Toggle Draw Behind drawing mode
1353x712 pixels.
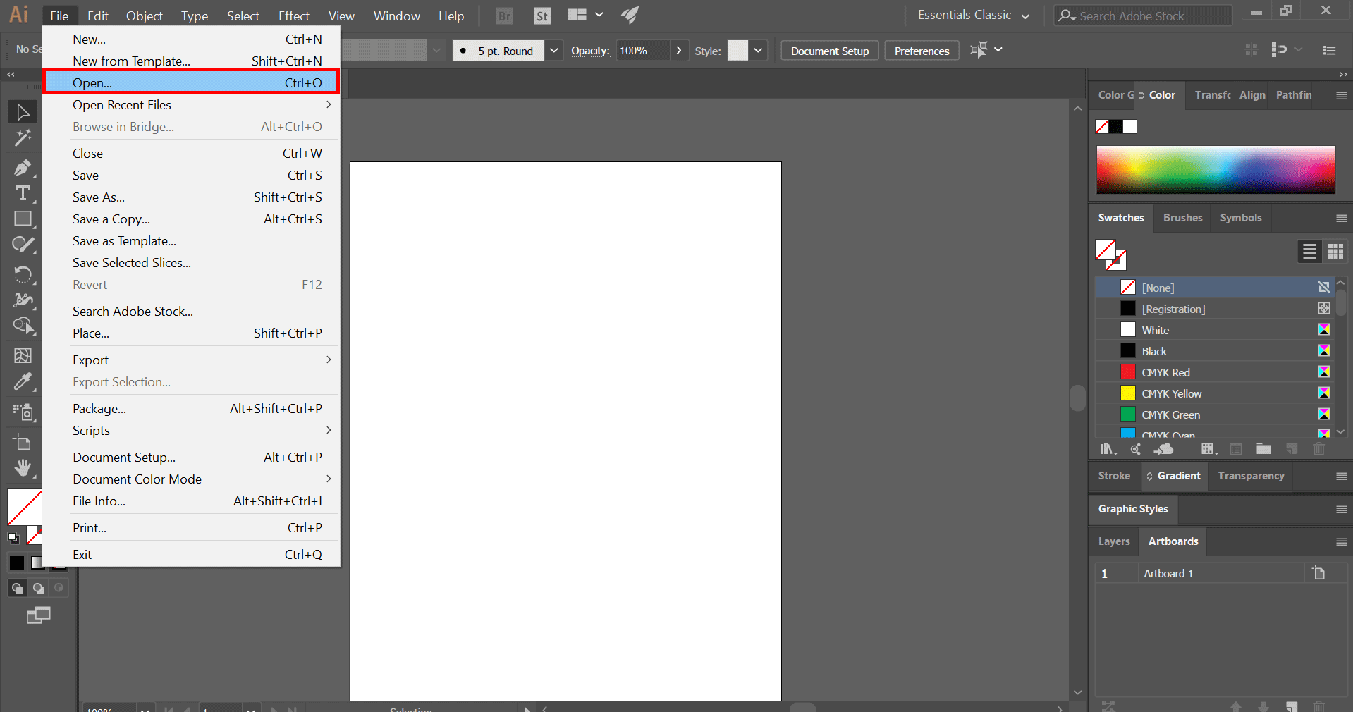point(38,588)
